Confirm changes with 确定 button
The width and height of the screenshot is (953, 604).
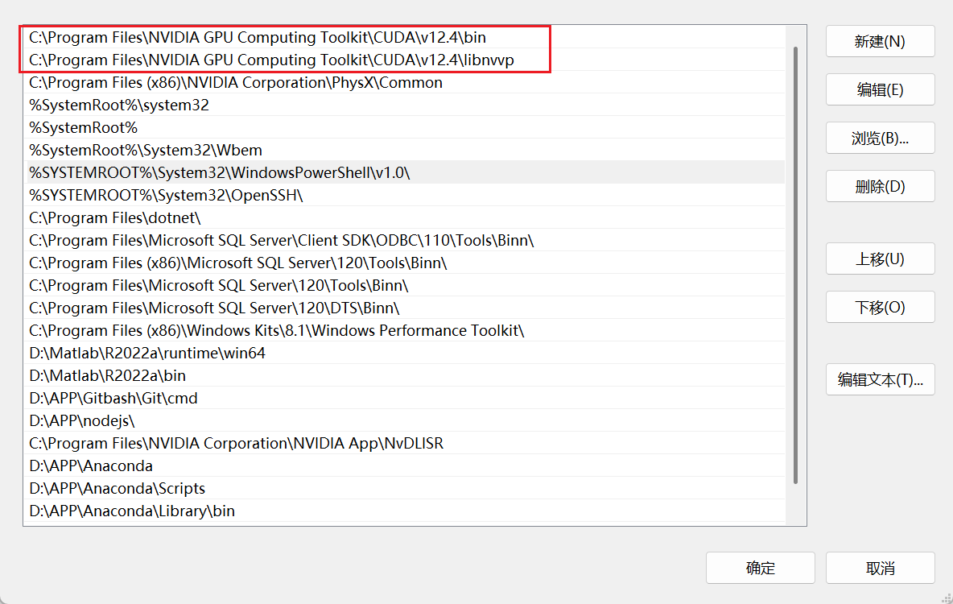(x=760, y=568)
